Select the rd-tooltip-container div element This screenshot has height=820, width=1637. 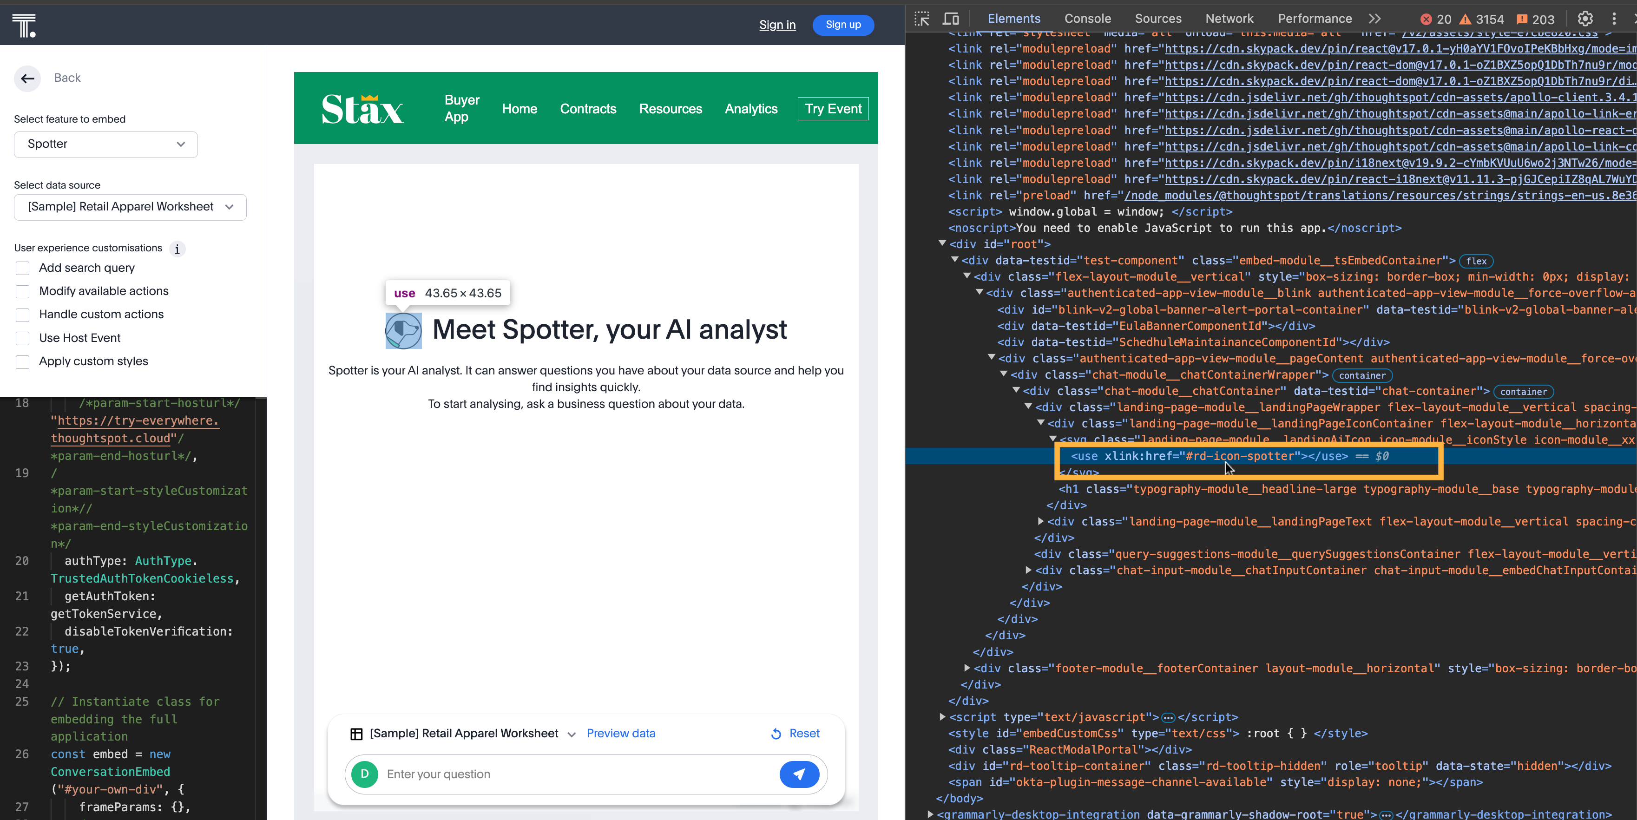(1279, 766)
